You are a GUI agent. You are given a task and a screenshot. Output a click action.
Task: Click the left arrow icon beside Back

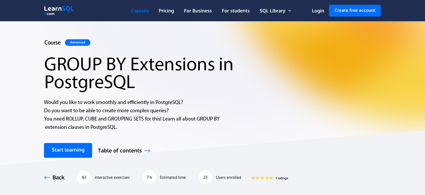47,177
